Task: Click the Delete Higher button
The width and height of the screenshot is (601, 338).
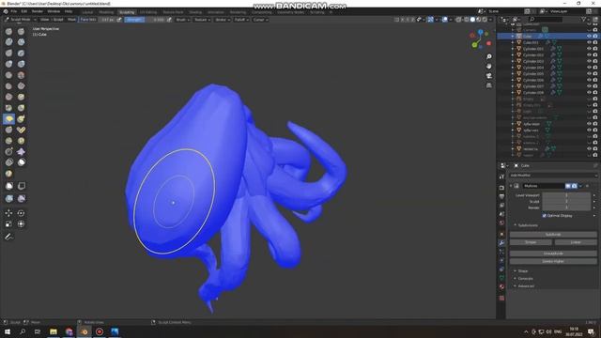Action: click(x=553, y=261)
